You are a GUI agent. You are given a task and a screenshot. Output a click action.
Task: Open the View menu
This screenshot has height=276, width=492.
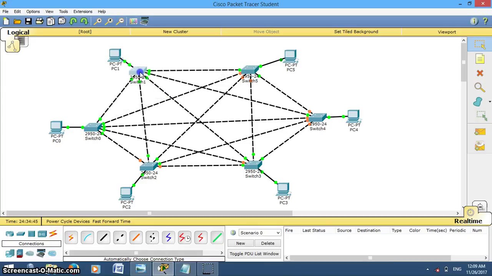click(50, 11)
